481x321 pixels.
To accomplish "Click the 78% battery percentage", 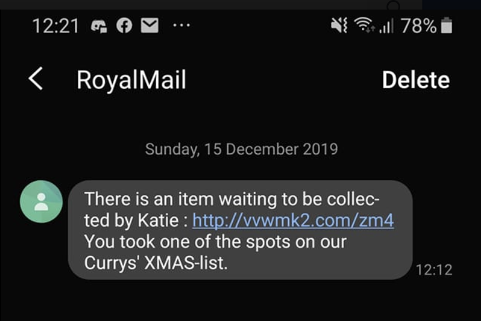I will coord(418,26).
